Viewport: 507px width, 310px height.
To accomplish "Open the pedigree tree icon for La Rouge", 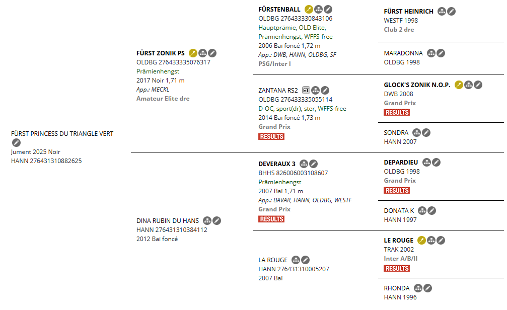I will coord(296,260).
